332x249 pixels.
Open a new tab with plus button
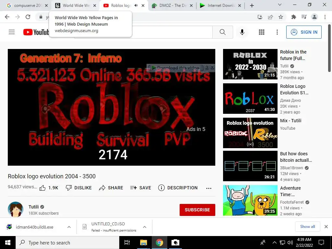click(252, 6)
